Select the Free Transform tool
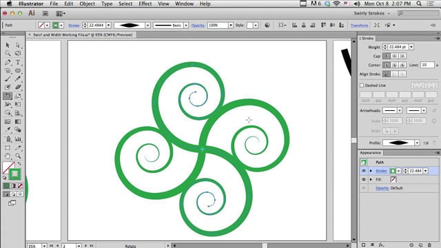441x248 pixels. 18,104
